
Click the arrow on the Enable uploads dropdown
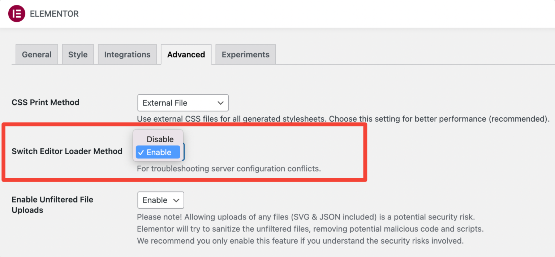[177, 200]
